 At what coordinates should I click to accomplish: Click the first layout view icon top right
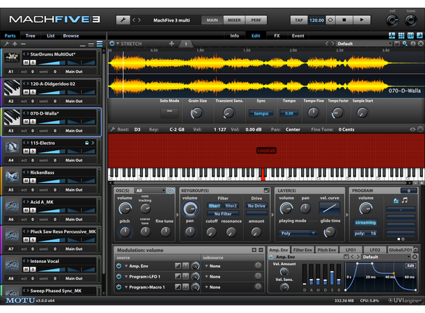point(392,35)
